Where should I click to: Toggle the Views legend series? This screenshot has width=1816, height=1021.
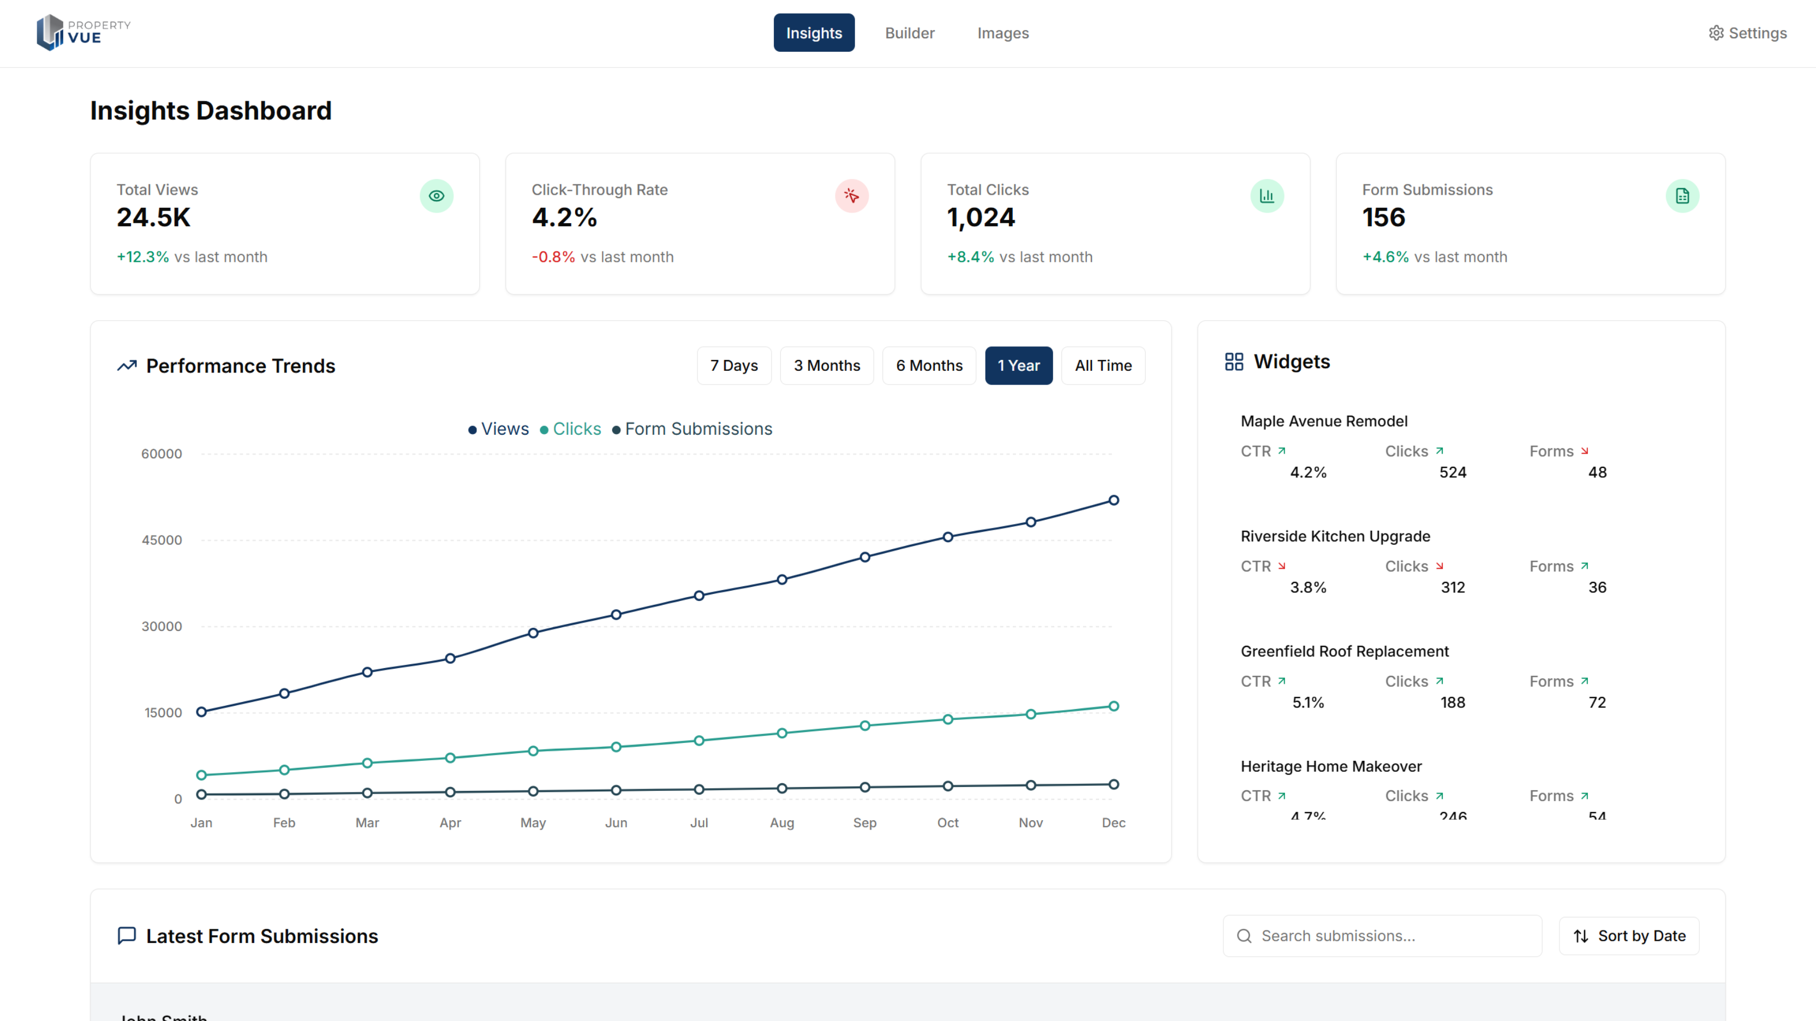click(x=498, y=428)
